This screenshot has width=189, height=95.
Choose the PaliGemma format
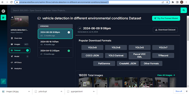(104, 63)
